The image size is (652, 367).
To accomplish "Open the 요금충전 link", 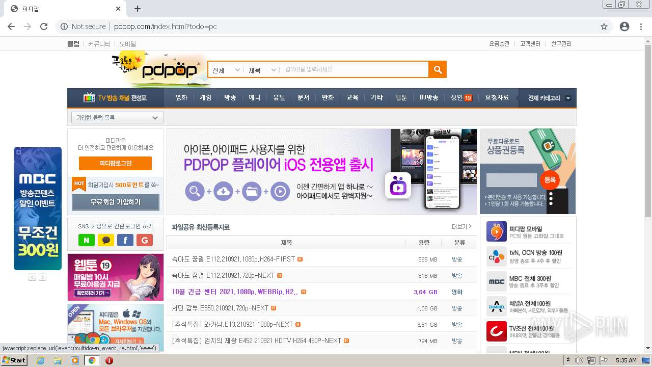I will (499, 44).
